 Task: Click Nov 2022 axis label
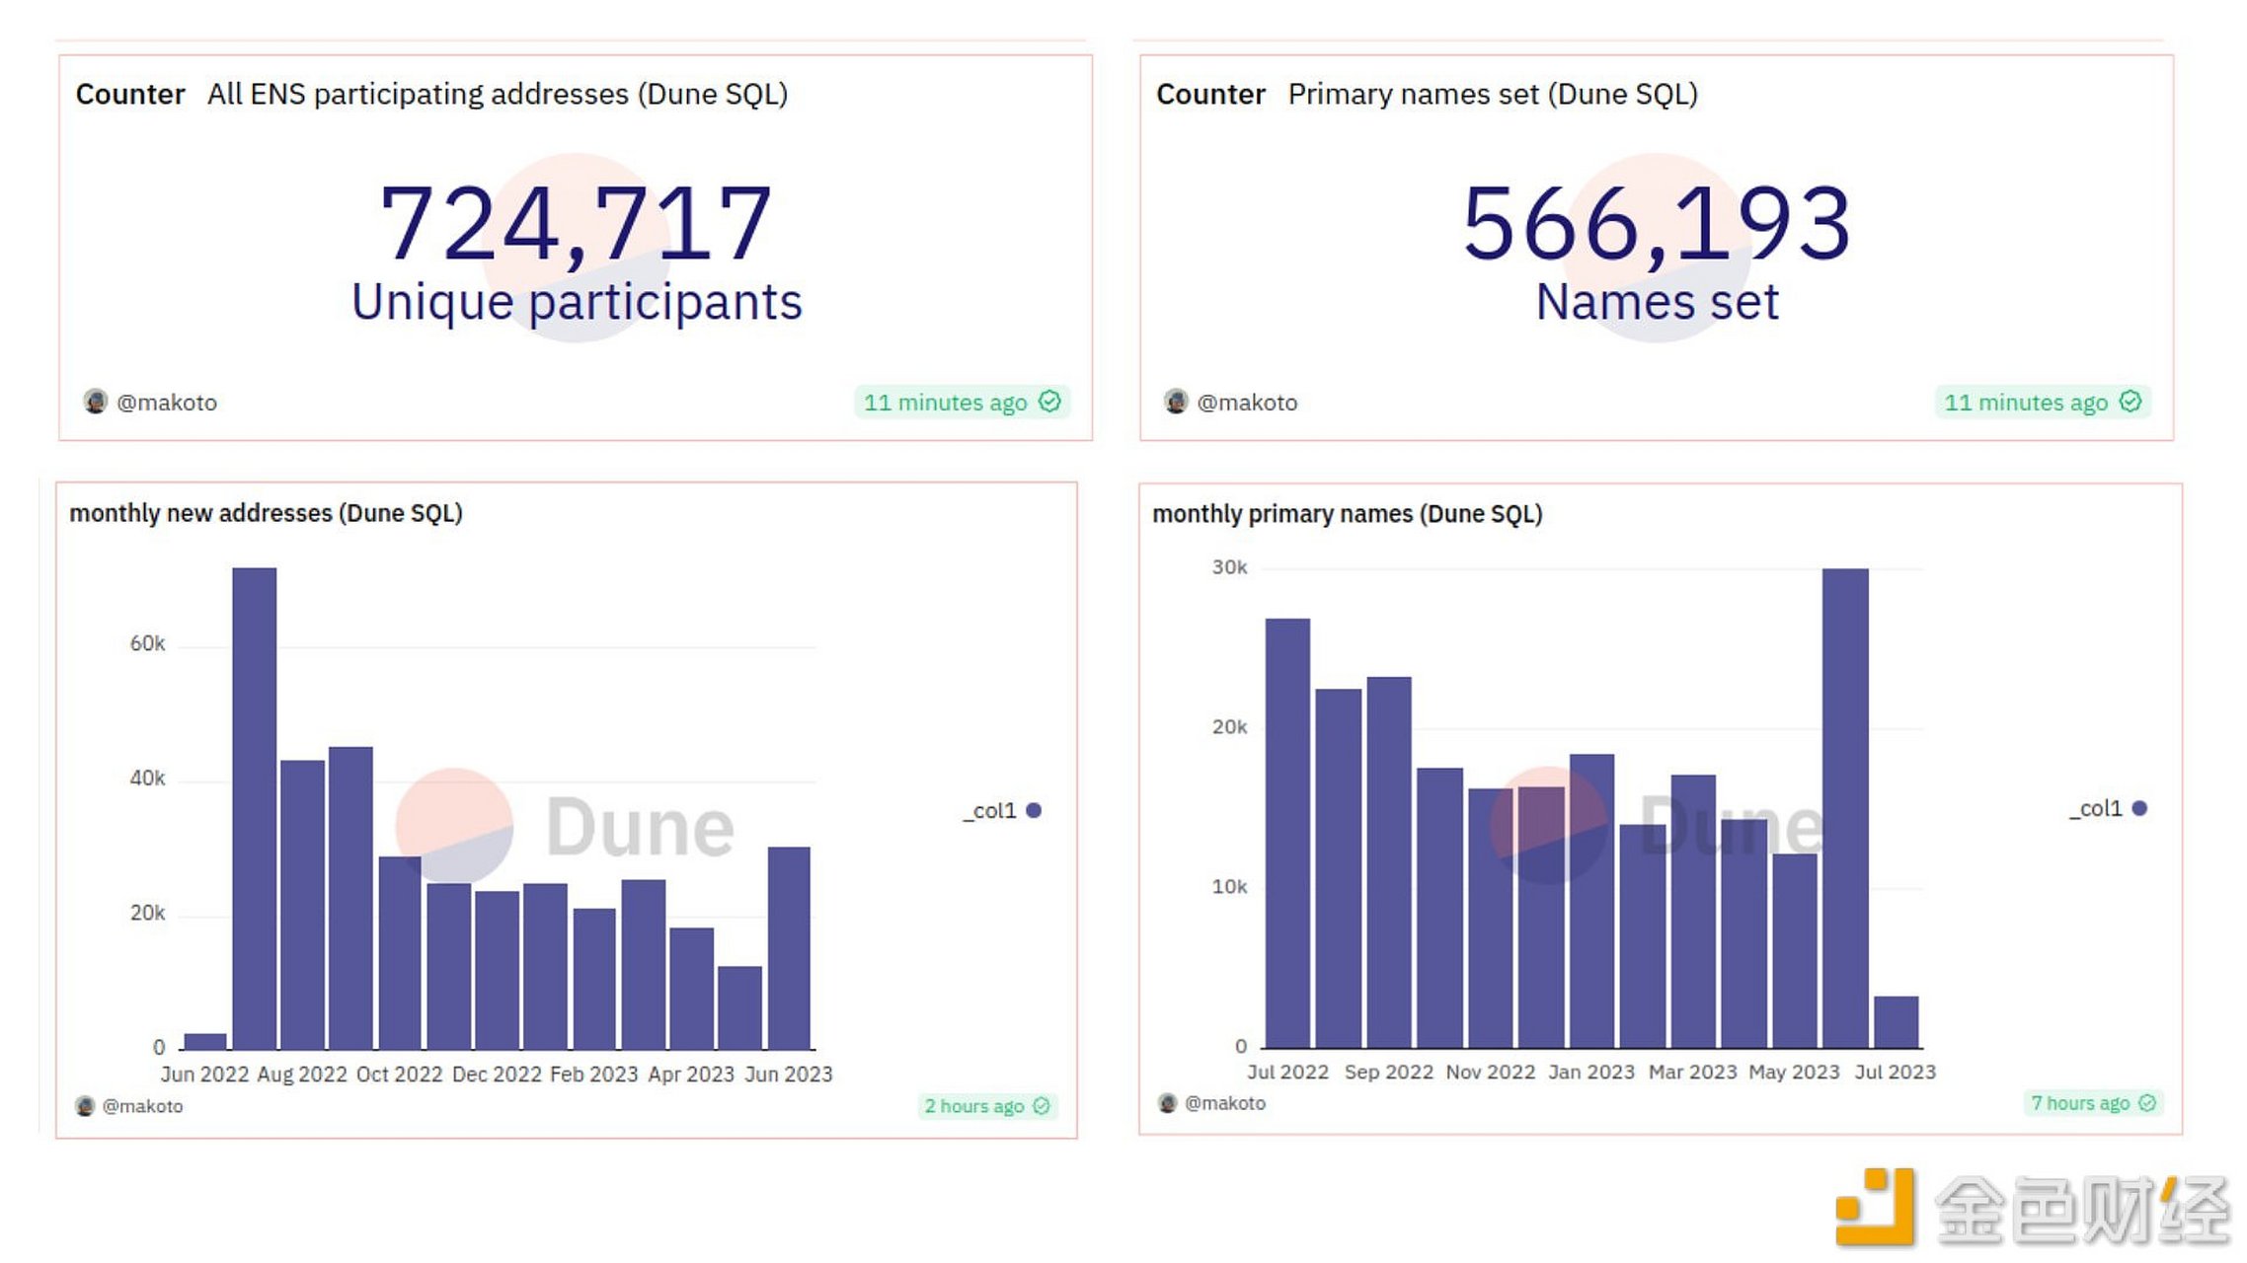[x=1491, y=1072]
